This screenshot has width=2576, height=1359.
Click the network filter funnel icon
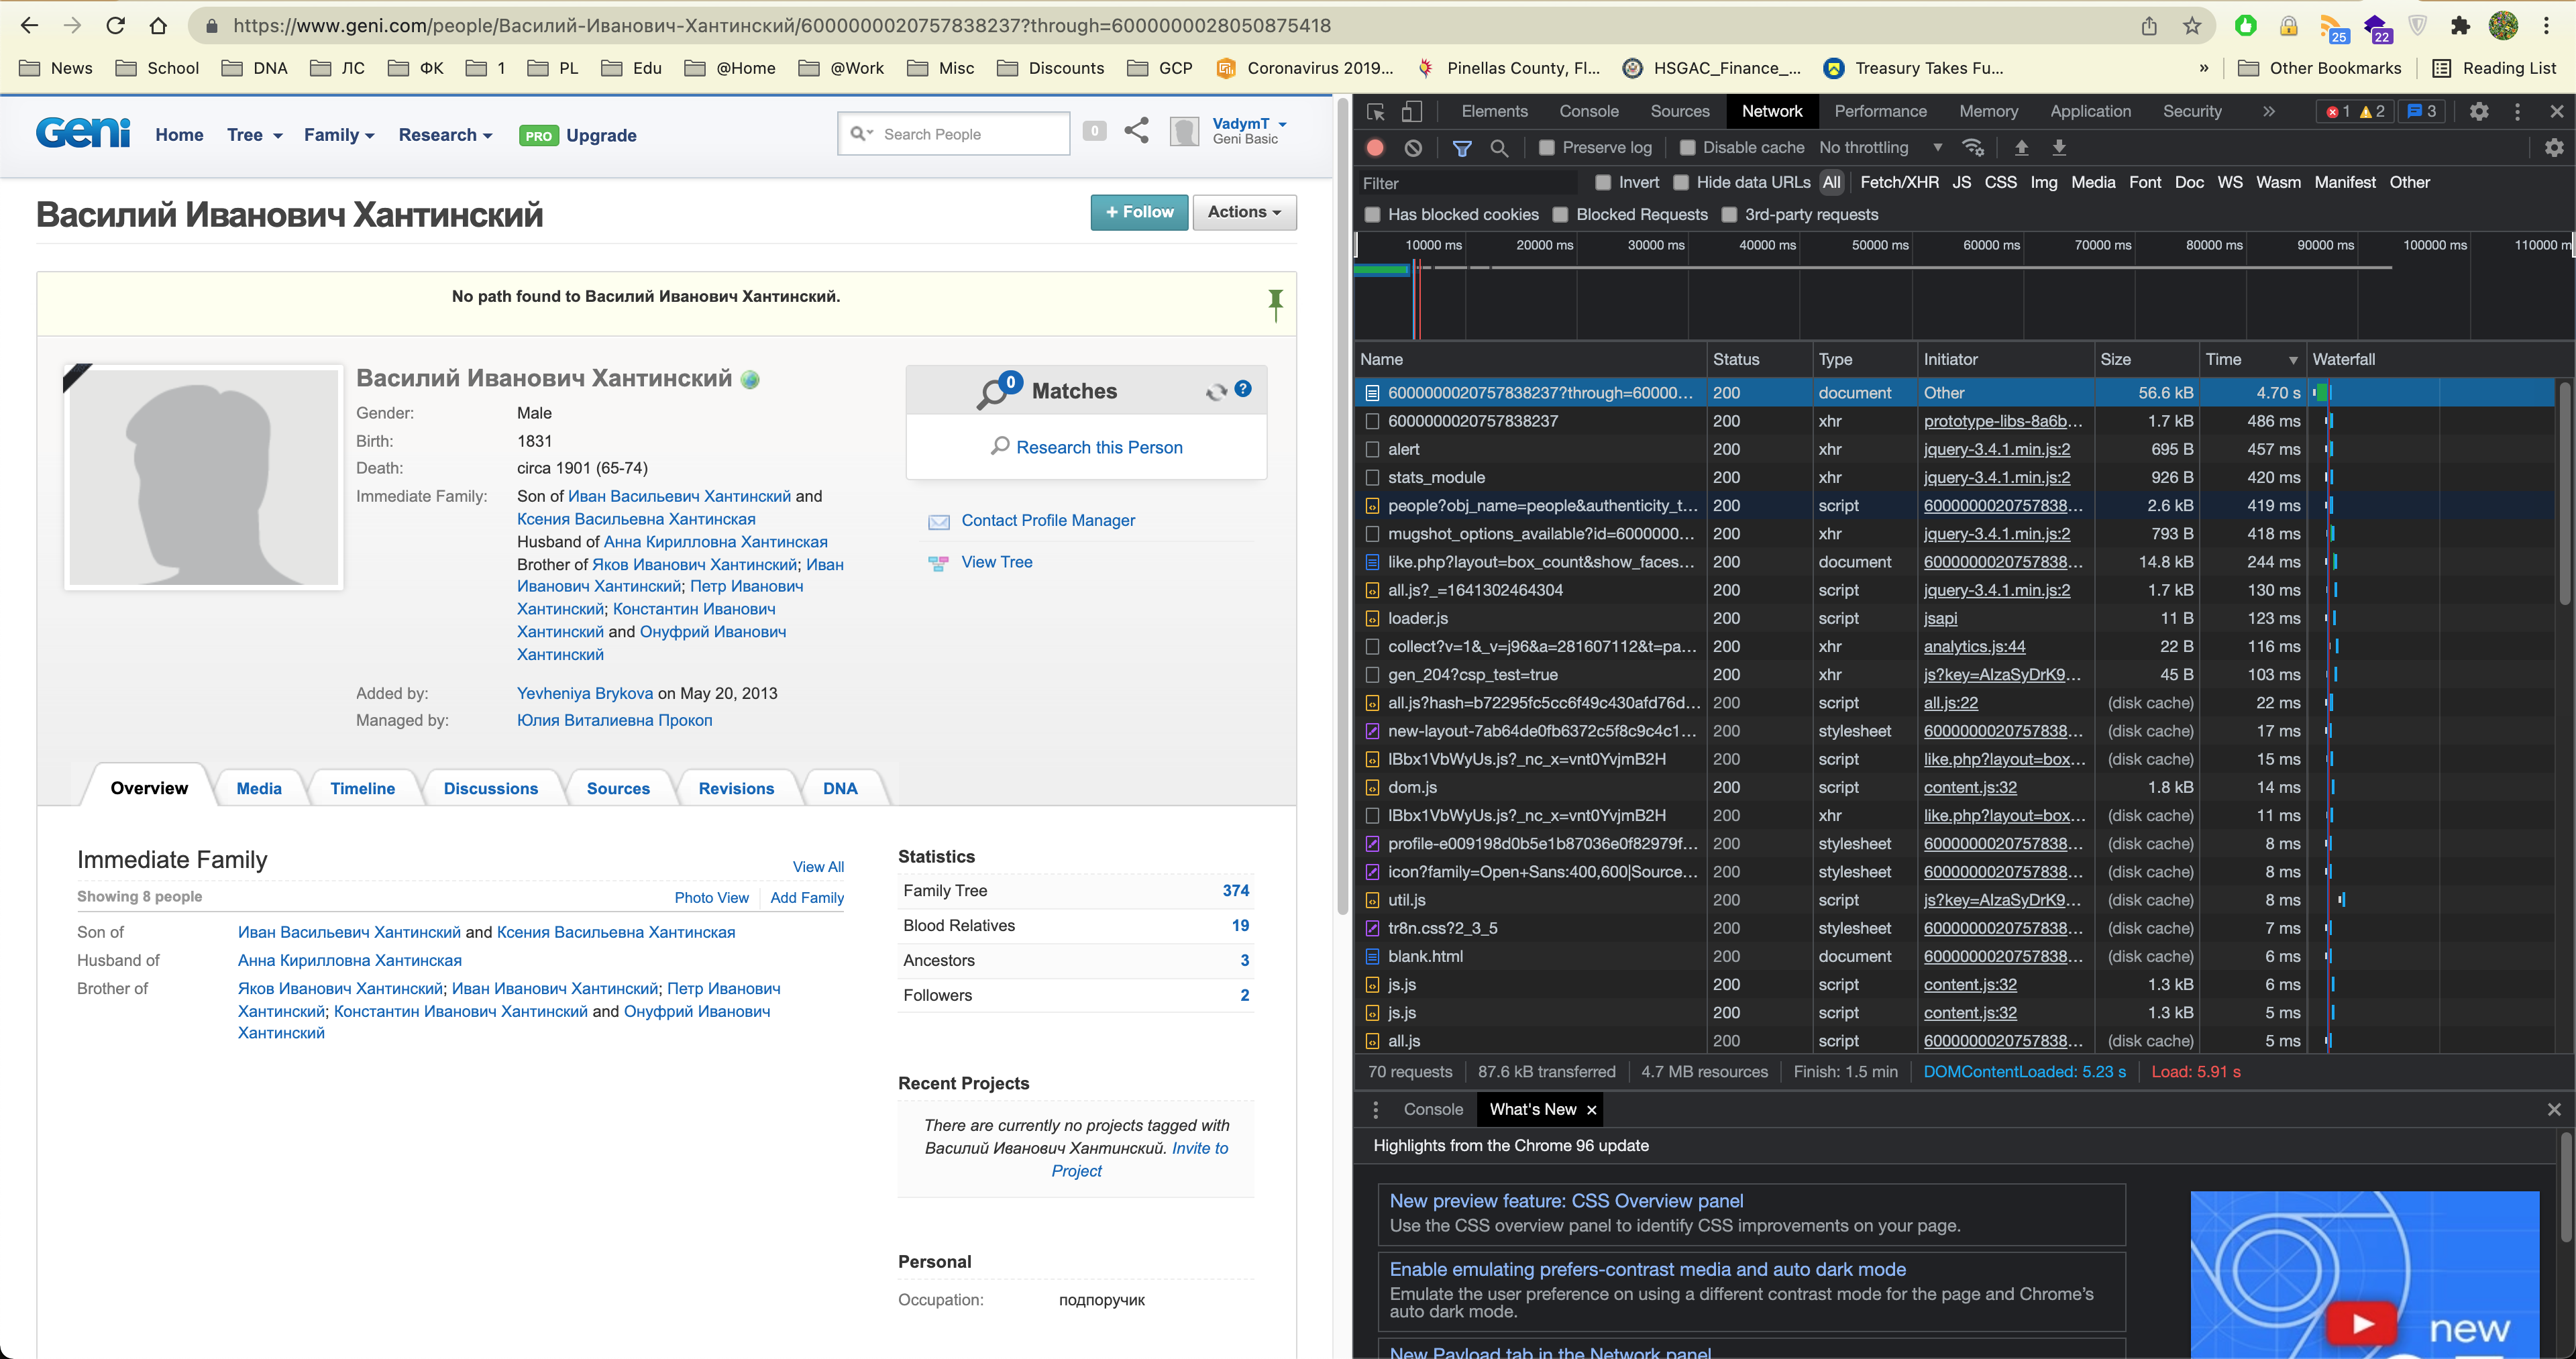1462,147
